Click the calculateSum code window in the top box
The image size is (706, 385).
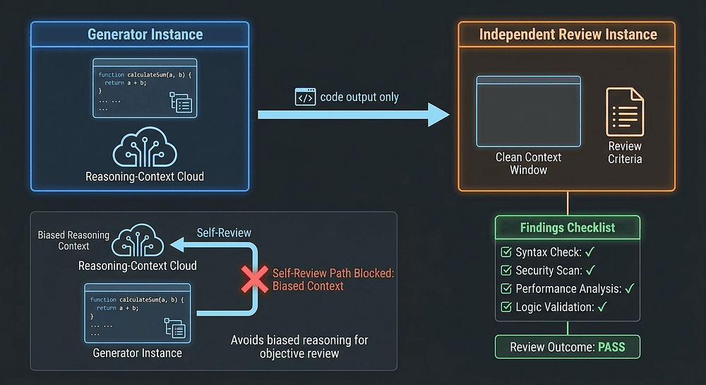[145, 88]
